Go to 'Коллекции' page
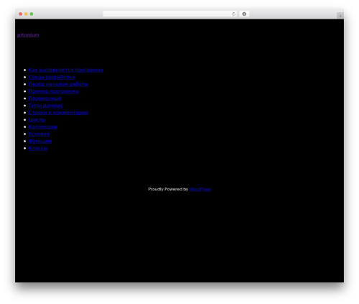 (x=42, y=126)
